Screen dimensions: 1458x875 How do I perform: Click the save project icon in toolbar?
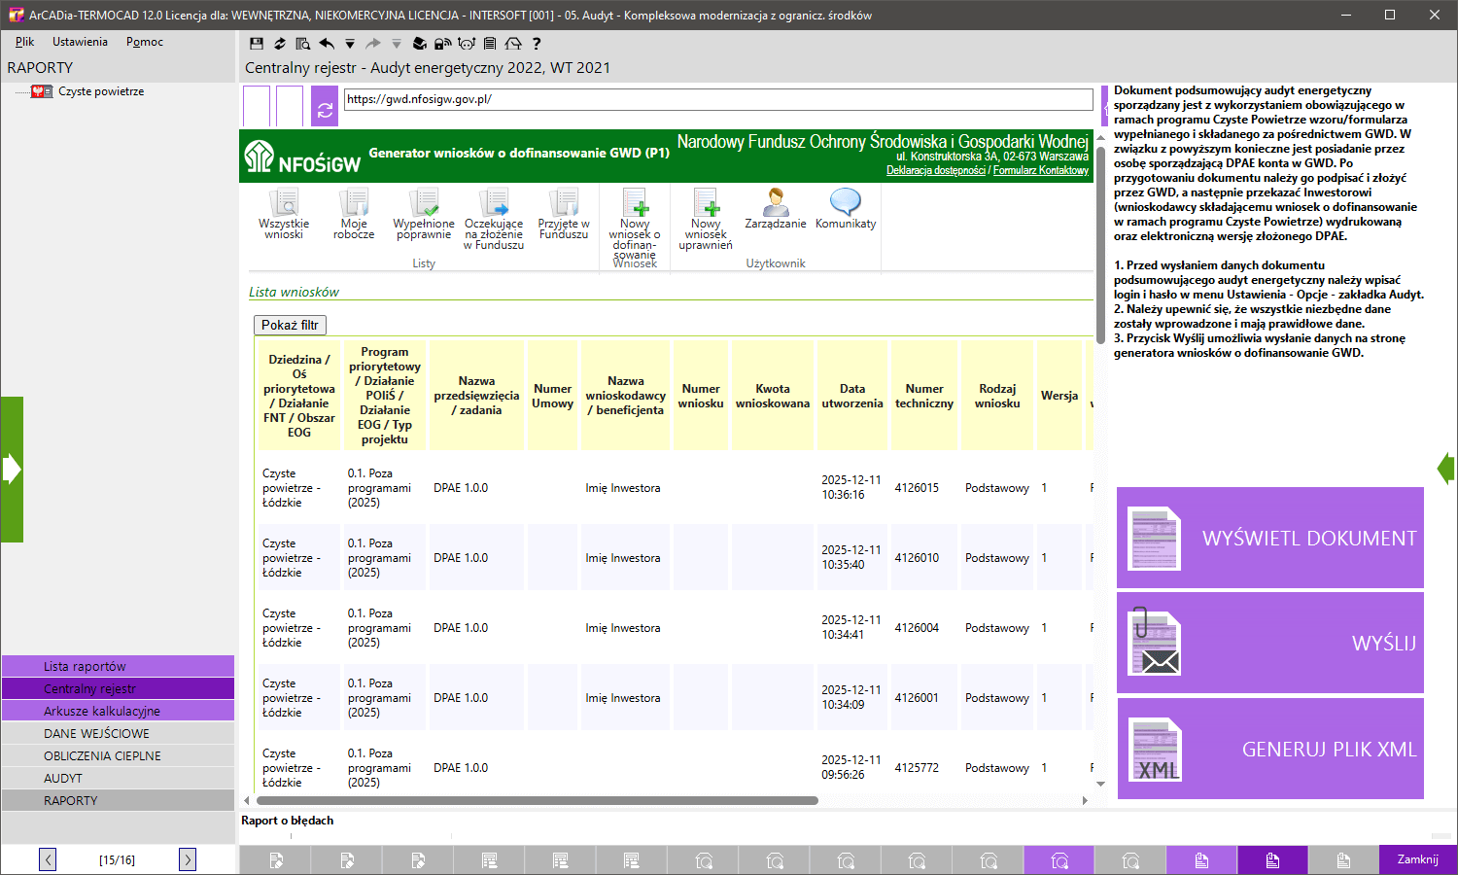point(257,44)
